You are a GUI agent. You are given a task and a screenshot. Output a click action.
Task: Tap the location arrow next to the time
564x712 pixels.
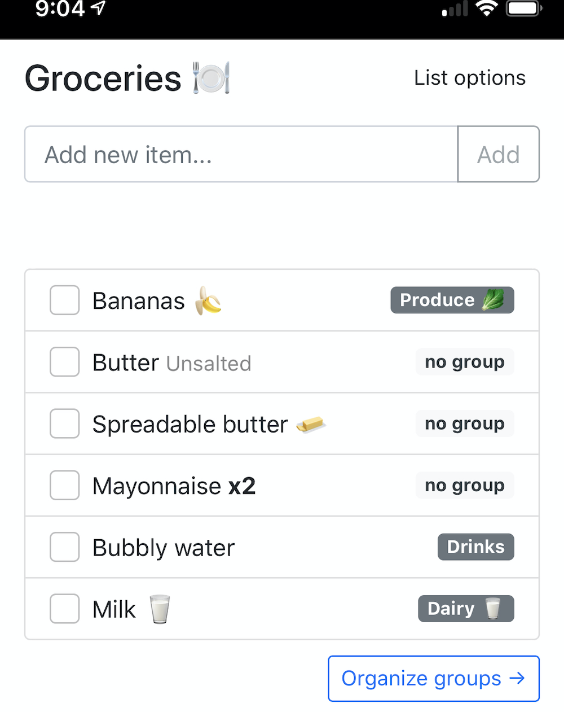pos(98,8)
